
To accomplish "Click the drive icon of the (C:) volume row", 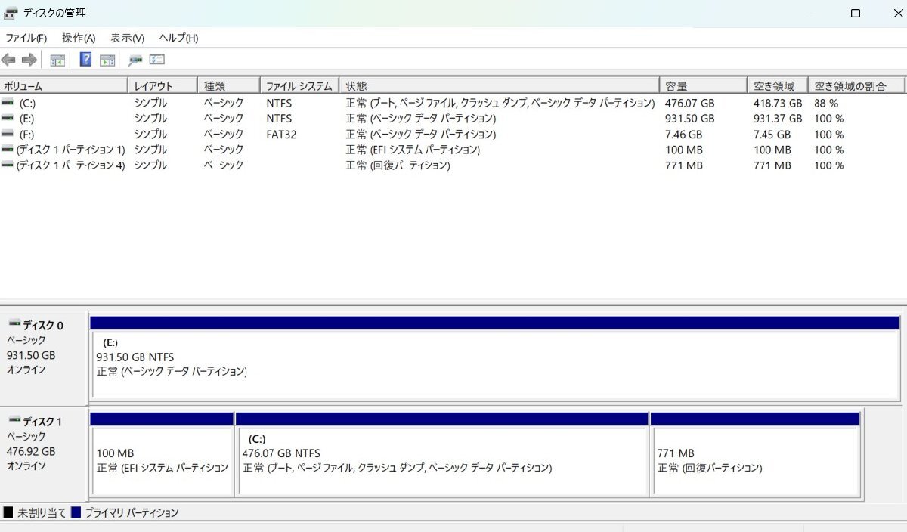I will pos(8,103).
